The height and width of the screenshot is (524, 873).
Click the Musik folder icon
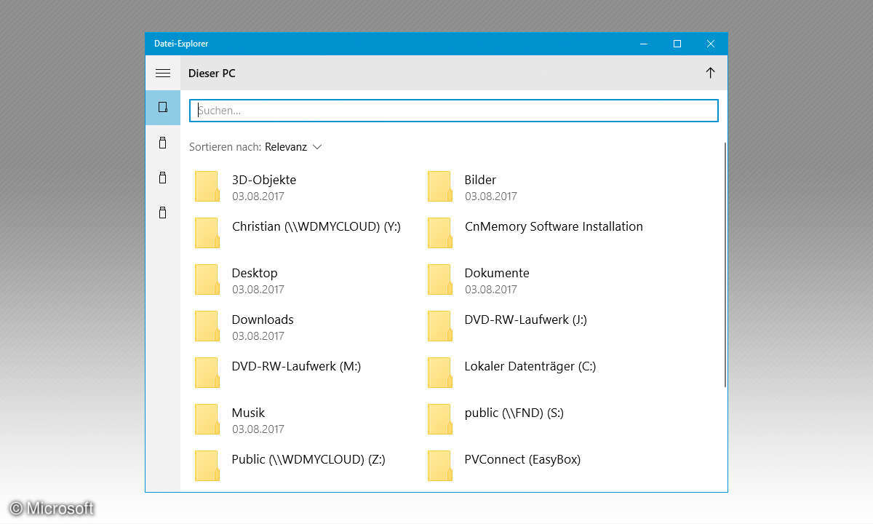[x=207, y=420]
